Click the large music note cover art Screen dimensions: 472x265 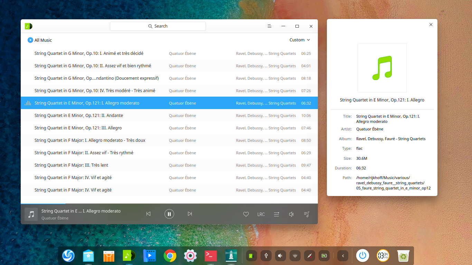[382, 68]
